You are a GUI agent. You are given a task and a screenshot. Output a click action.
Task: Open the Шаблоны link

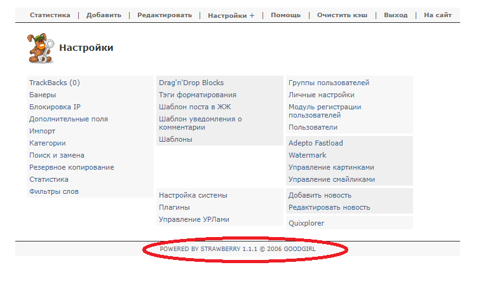pos(175,139)
